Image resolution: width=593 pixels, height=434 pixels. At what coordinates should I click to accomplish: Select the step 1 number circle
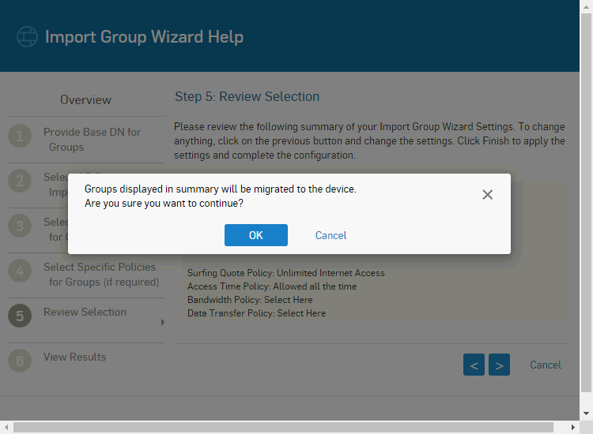tap(20, 137)
